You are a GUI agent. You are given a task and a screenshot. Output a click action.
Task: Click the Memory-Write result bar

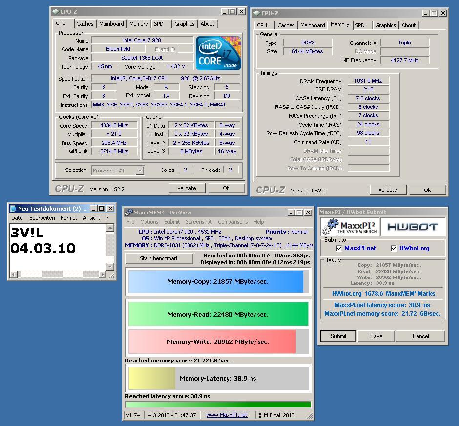[x=218, y=341]
